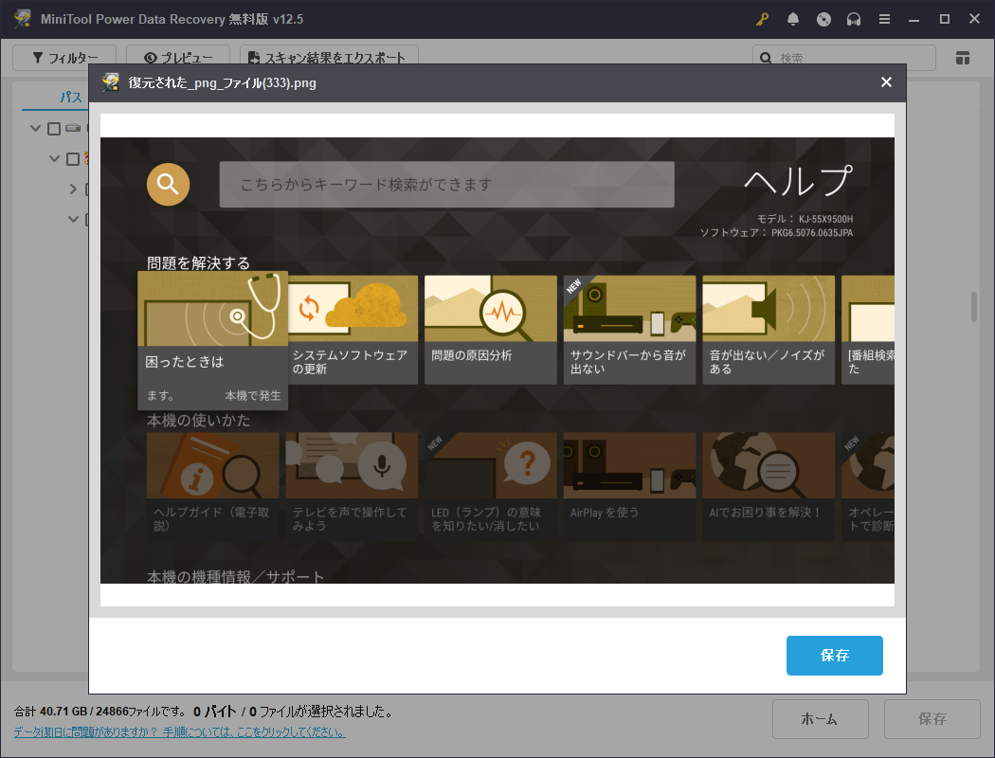Click the LED（ランプ）の意味 tile

(x=491, y=486)
